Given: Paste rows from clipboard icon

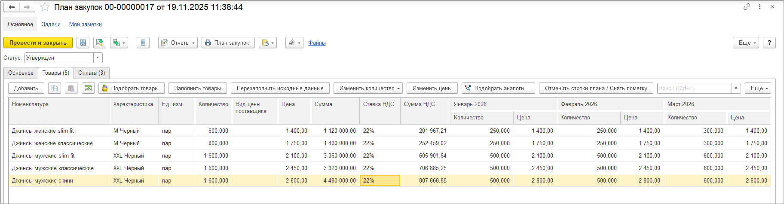Looking at the screenshot, I should pyautogui.click(x=71, y=88).
